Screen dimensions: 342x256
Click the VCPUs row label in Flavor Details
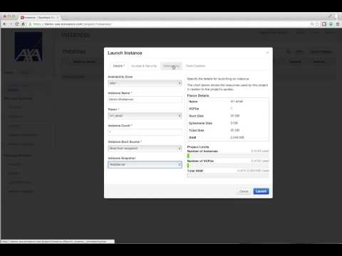pos(194,109)
